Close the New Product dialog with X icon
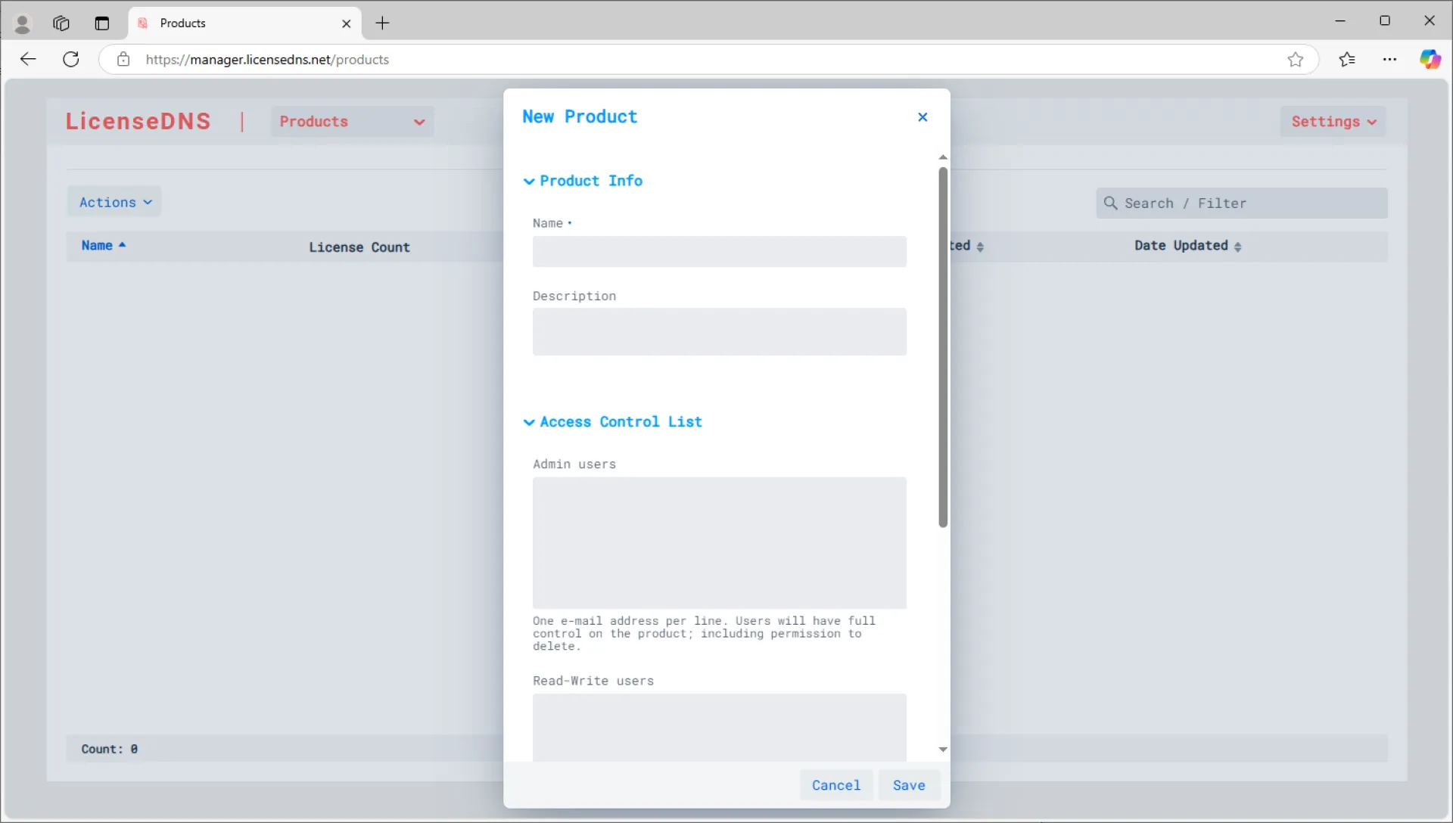1453x823 pixels. 923,117
